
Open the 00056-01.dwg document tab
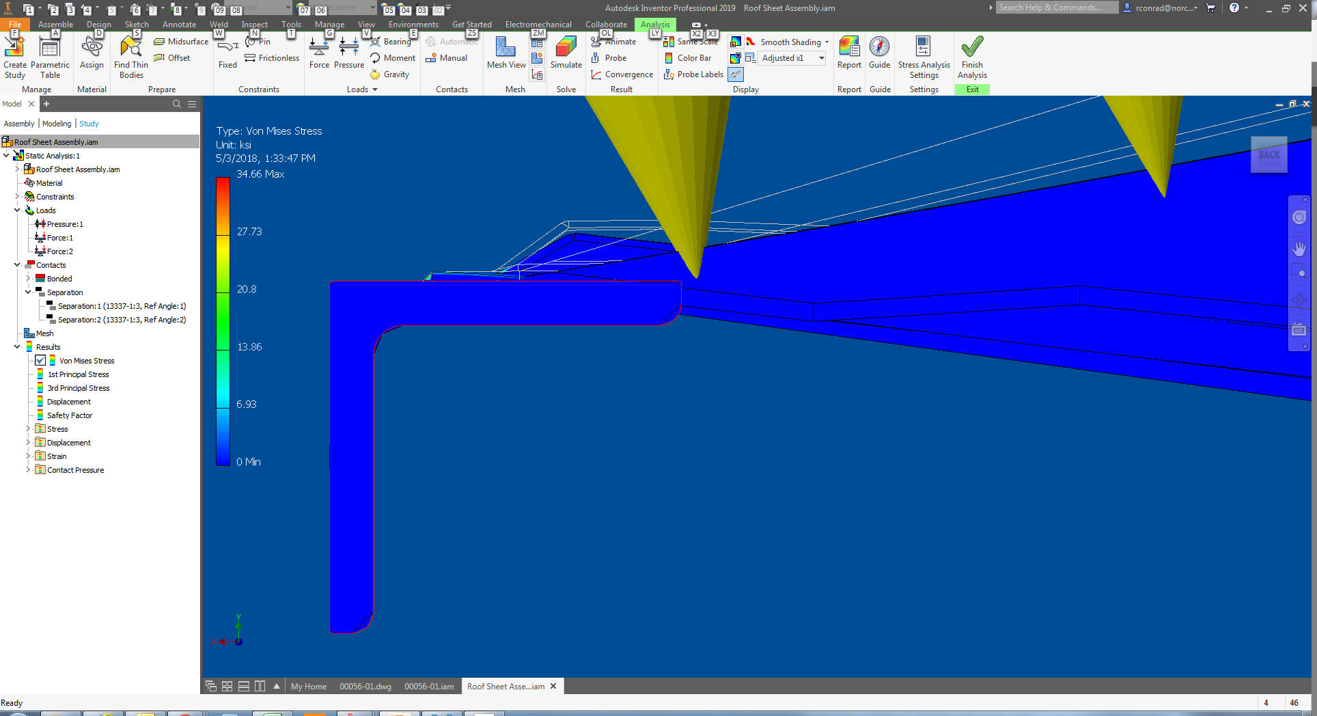[365, 686]
